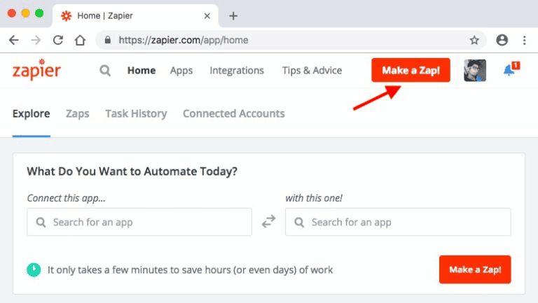Go back with the browser back arrow
Image resolution: width=538 pixels, height=303 pixels.
[x=14, y=40]
